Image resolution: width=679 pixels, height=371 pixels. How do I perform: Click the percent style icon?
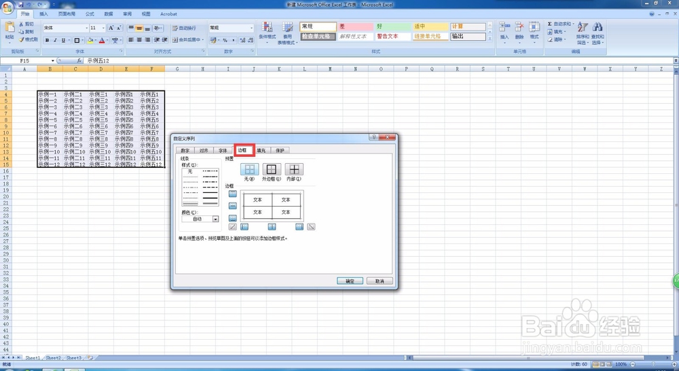point(225,40)
